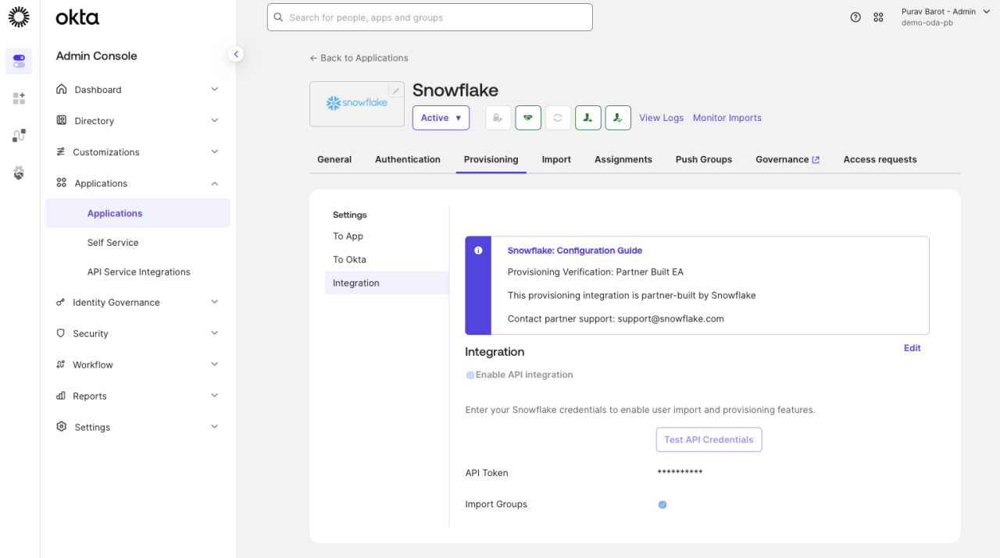Open the Push Groups tab
1000x558 pixels.
coord(704,159)
